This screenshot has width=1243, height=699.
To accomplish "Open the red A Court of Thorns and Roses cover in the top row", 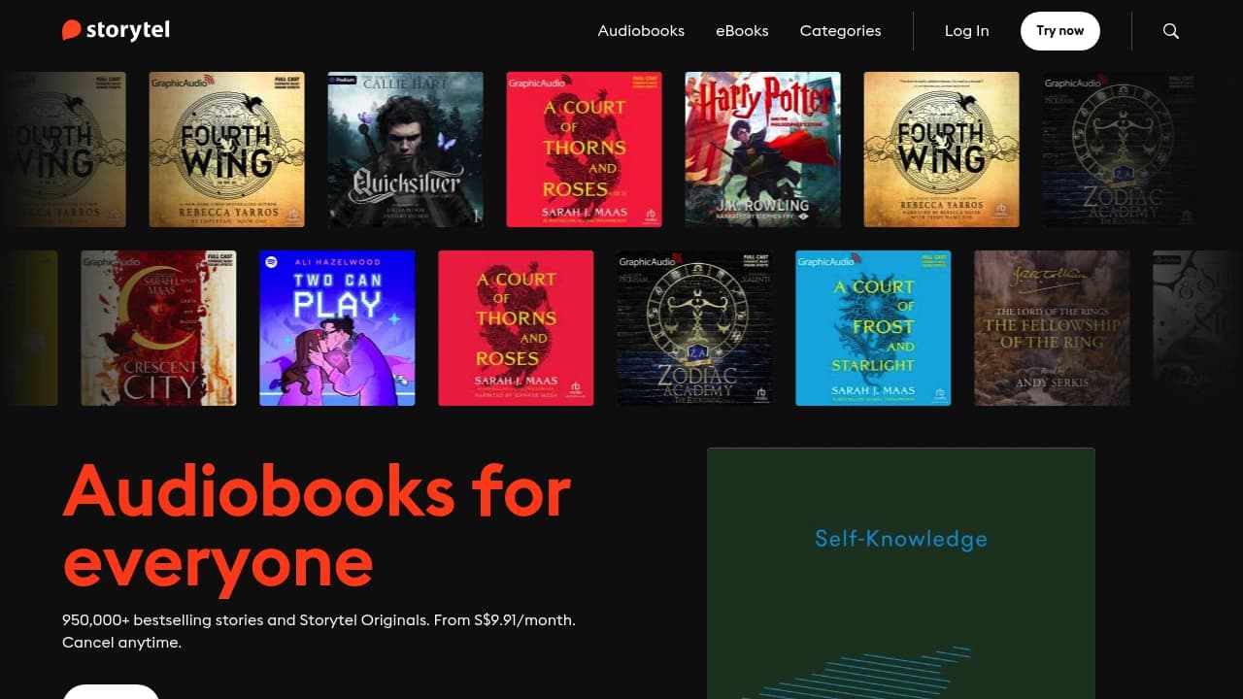I will pos(584,150).
